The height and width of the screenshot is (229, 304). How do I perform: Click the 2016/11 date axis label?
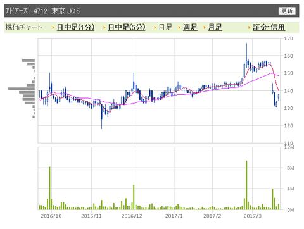pyautogui.click(x=91, y=216)
